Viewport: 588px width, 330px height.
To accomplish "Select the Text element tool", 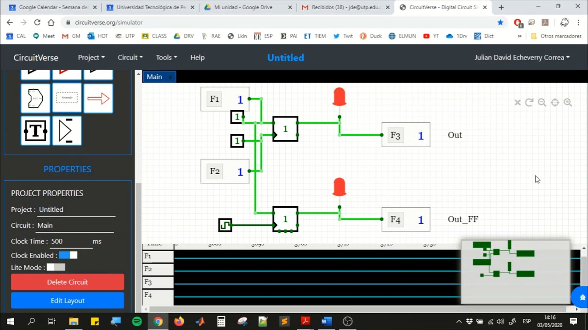I will click(x=35, y=131).
